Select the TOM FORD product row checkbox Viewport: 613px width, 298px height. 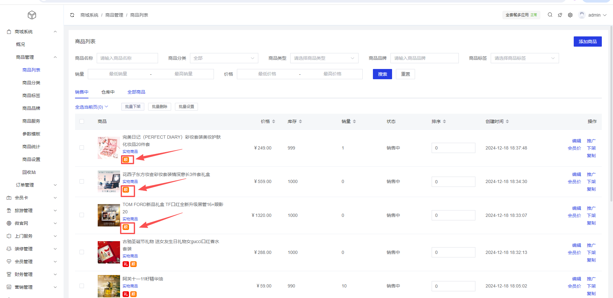click(x=82, y=215)
